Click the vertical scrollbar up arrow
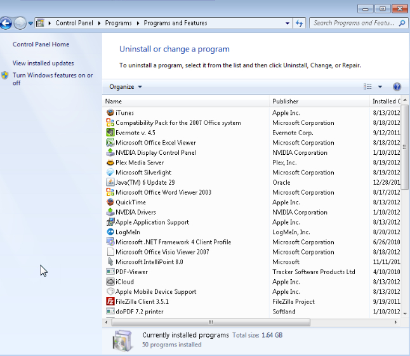The width and height of the screenshot is (410, 356). [x=405, y=100]
